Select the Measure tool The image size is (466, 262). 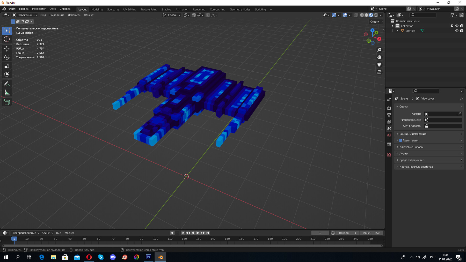[7, 92]
